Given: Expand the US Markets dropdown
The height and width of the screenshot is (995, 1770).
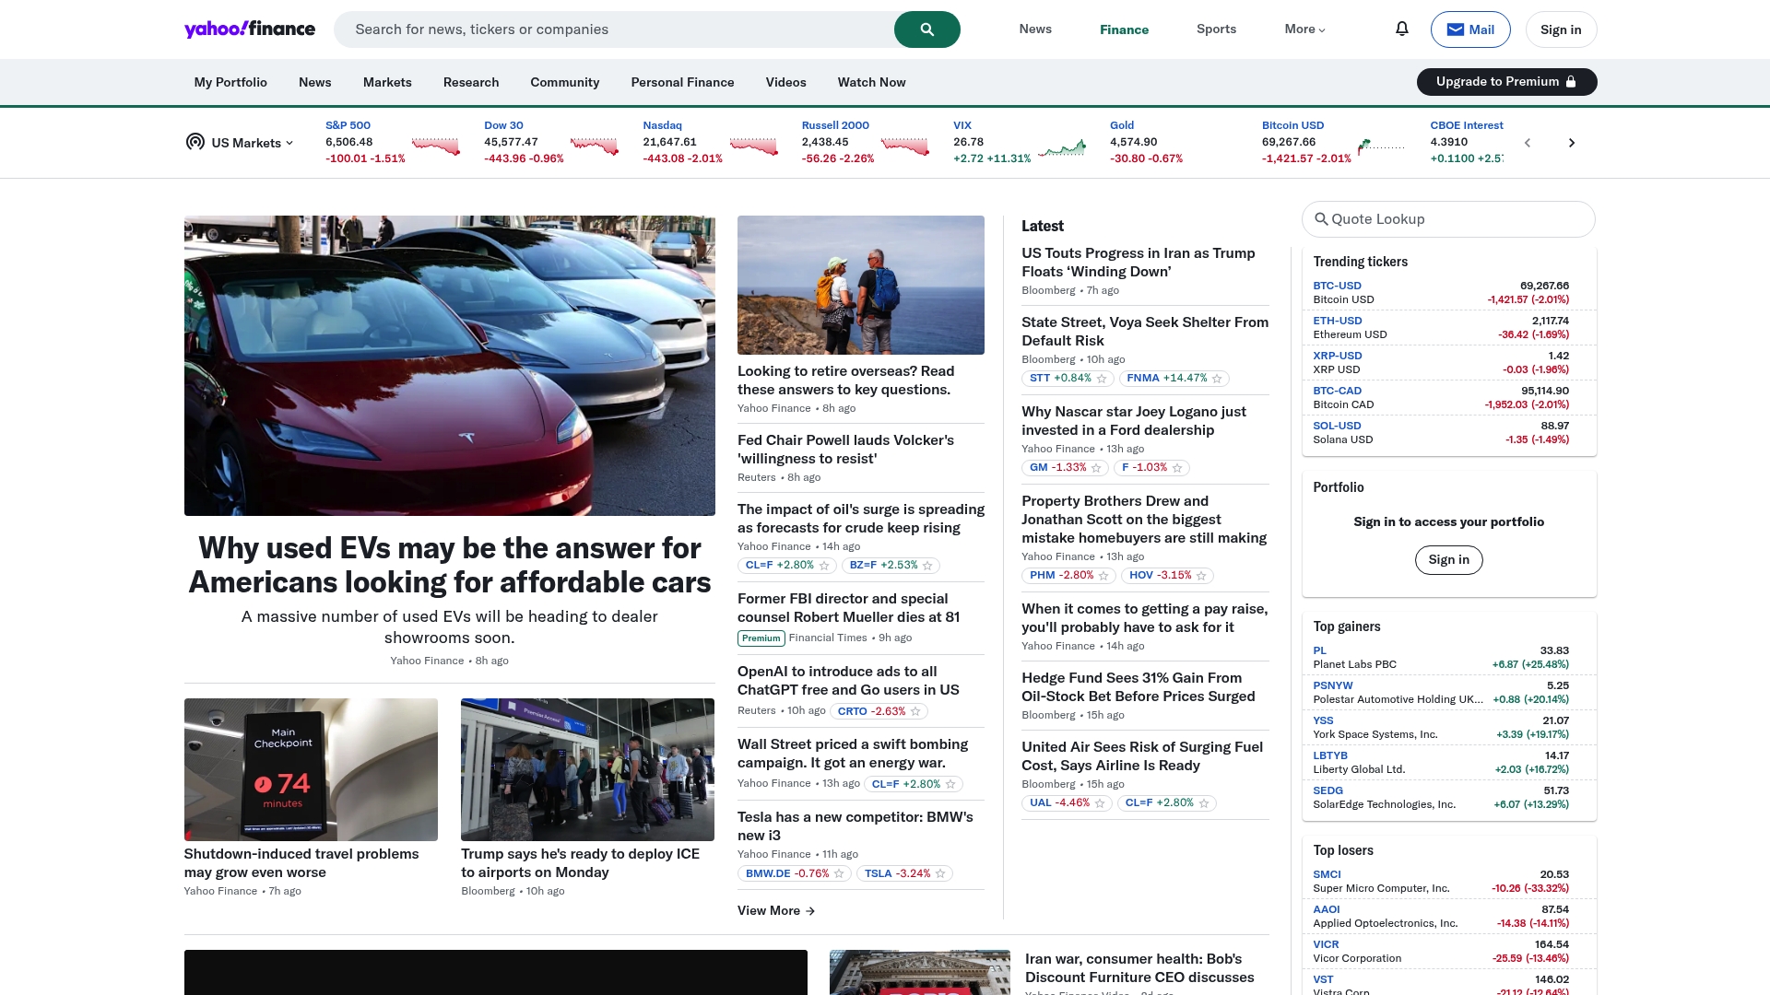Looking at the screenshot, I should click(289, 142).
